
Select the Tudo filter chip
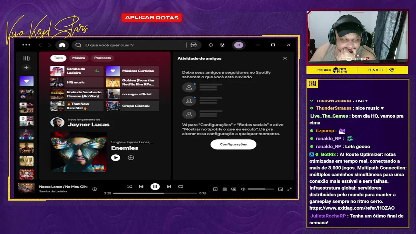point(58,58)
